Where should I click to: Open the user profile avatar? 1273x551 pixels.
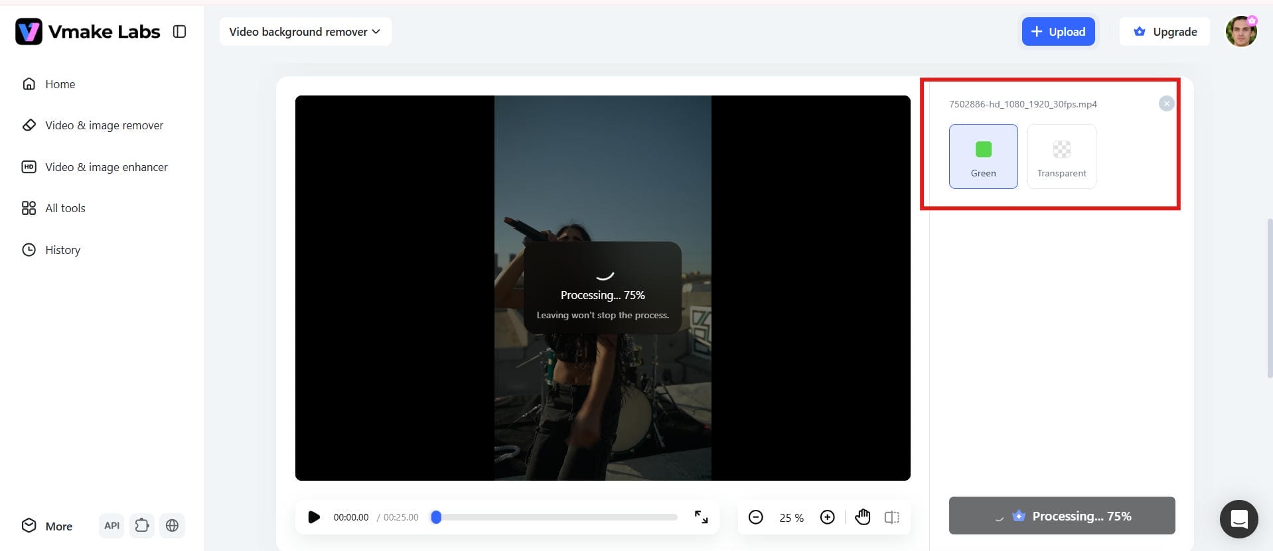coord(1241,31)
